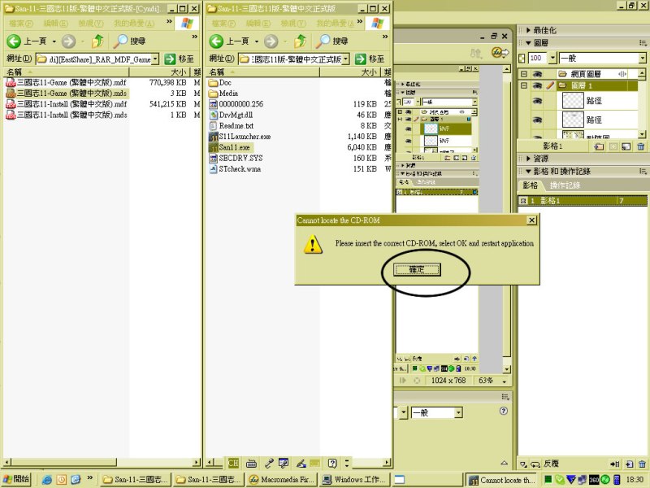650x488 pixels.
Task: Sort left Explorer by 名稱 column header
Action: coord(66,72)
